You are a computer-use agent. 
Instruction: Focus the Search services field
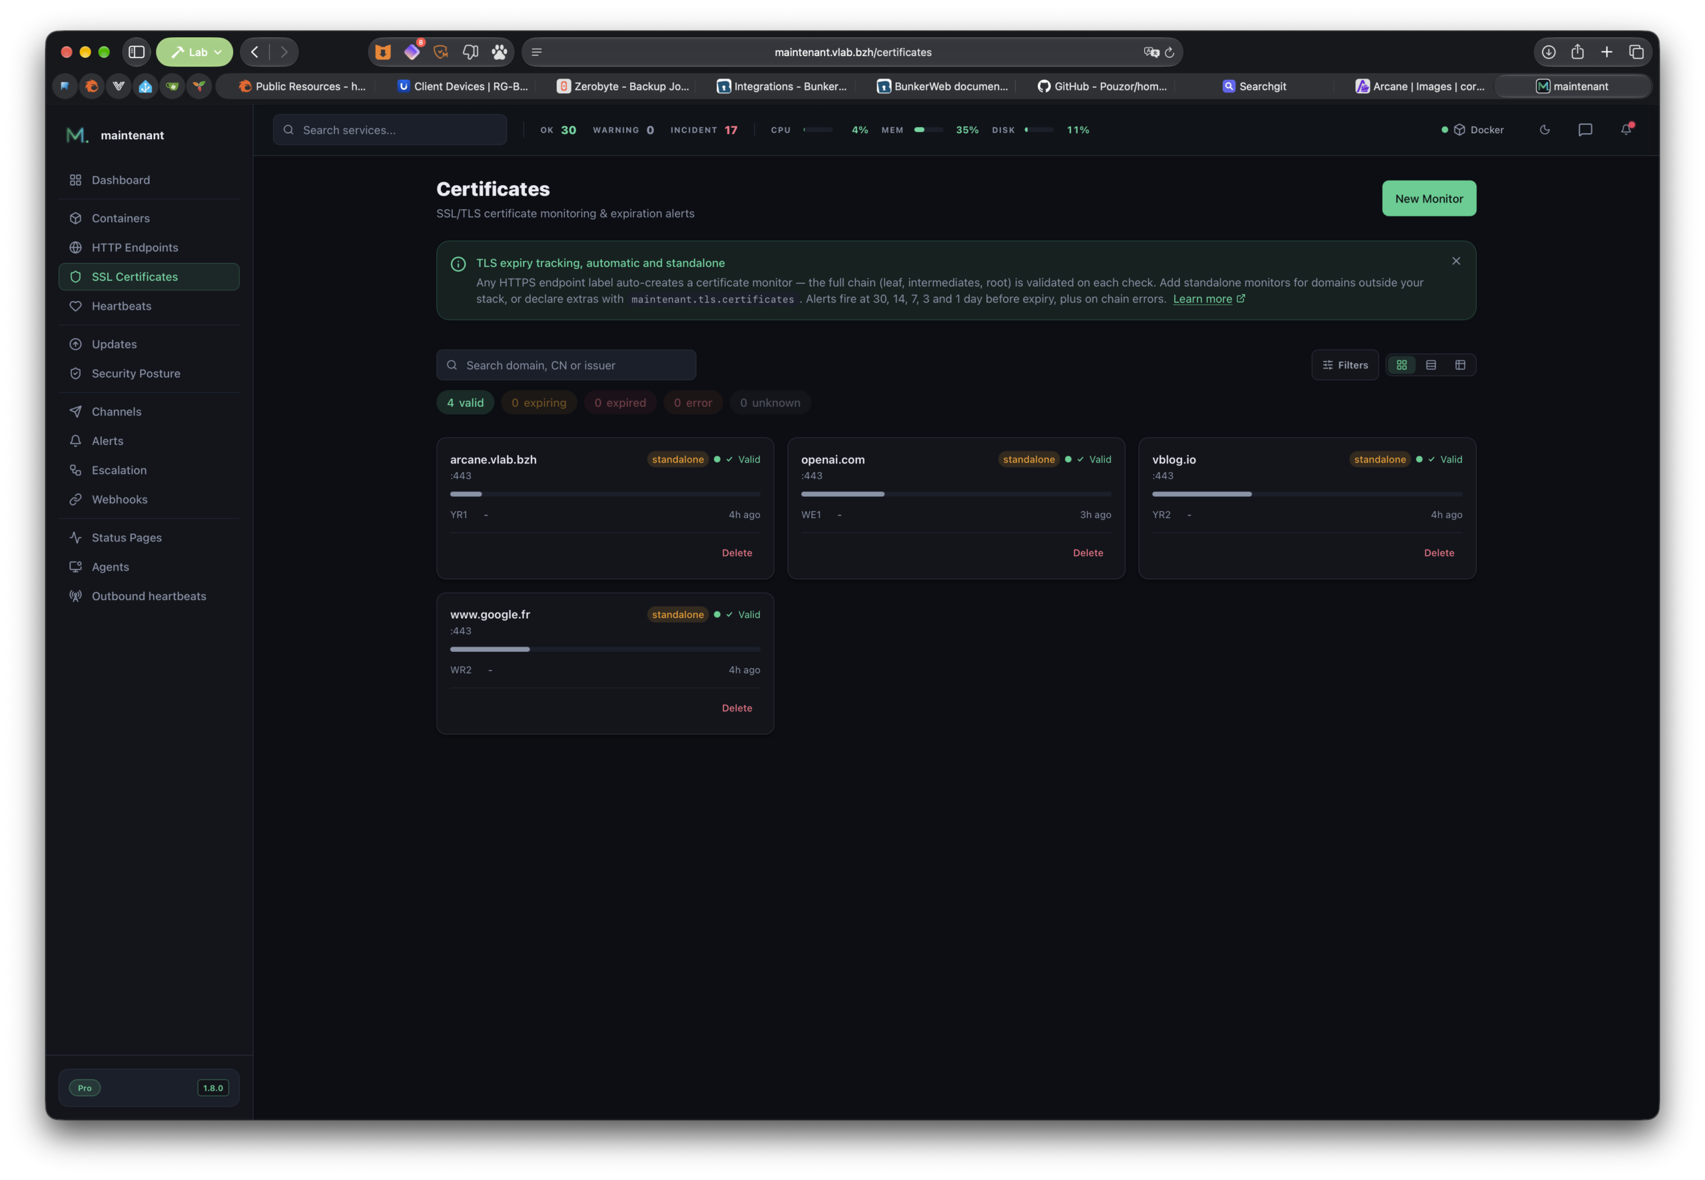pyautogui.click(x=390, y=129)
